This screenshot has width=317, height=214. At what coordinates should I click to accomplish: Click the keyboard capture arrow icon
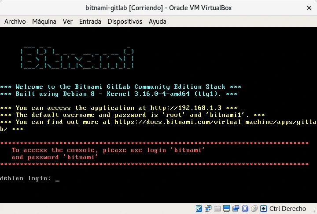coord(263,208)
